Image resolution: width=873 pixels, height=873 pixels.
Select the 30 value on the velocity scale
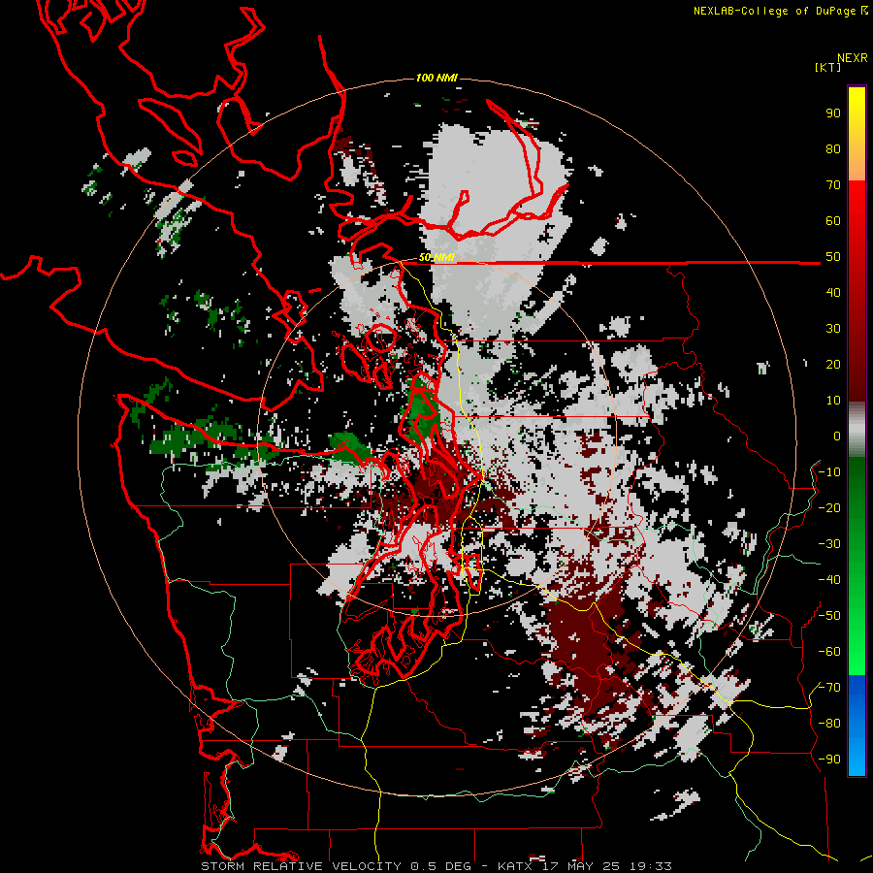point(833,329)
